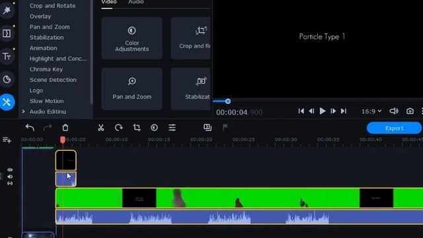Open color adjustments from timeline toolbar
The height and width of the screenshot is (238, 423).
(x=154, y=128)
